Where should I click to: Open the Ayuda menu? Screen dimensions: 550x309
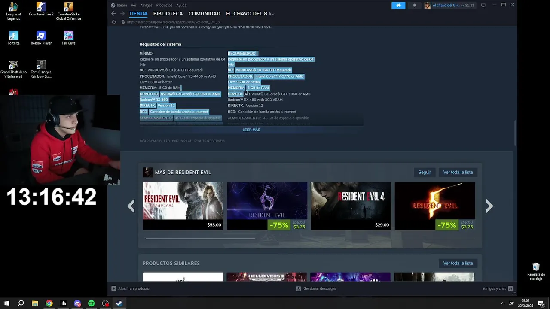pyautogui.click(x=181, y=5)
